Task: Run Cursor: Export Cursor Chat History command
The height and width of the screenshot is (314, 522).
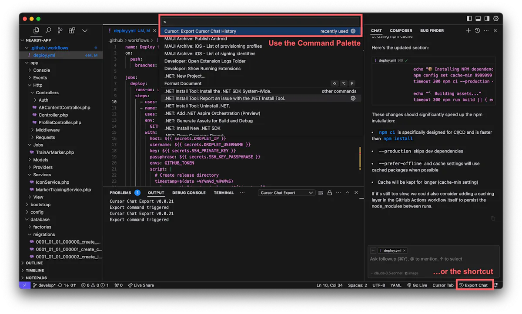Action: 261,31
